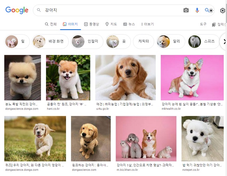Open the dachshund puppy on white blanket image

(x=125, y=78)
